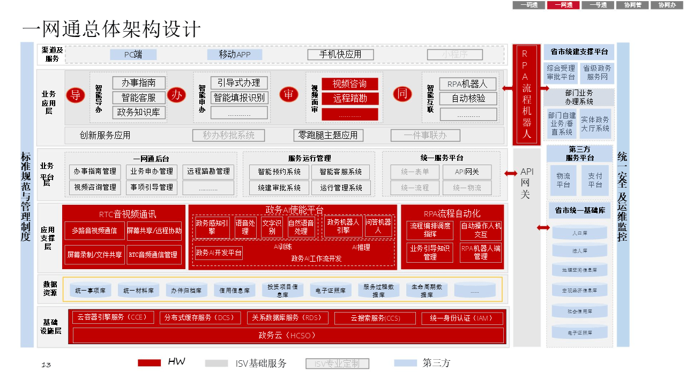
Task: Click the 办事指南管理 box
Action: coord(95,172)
